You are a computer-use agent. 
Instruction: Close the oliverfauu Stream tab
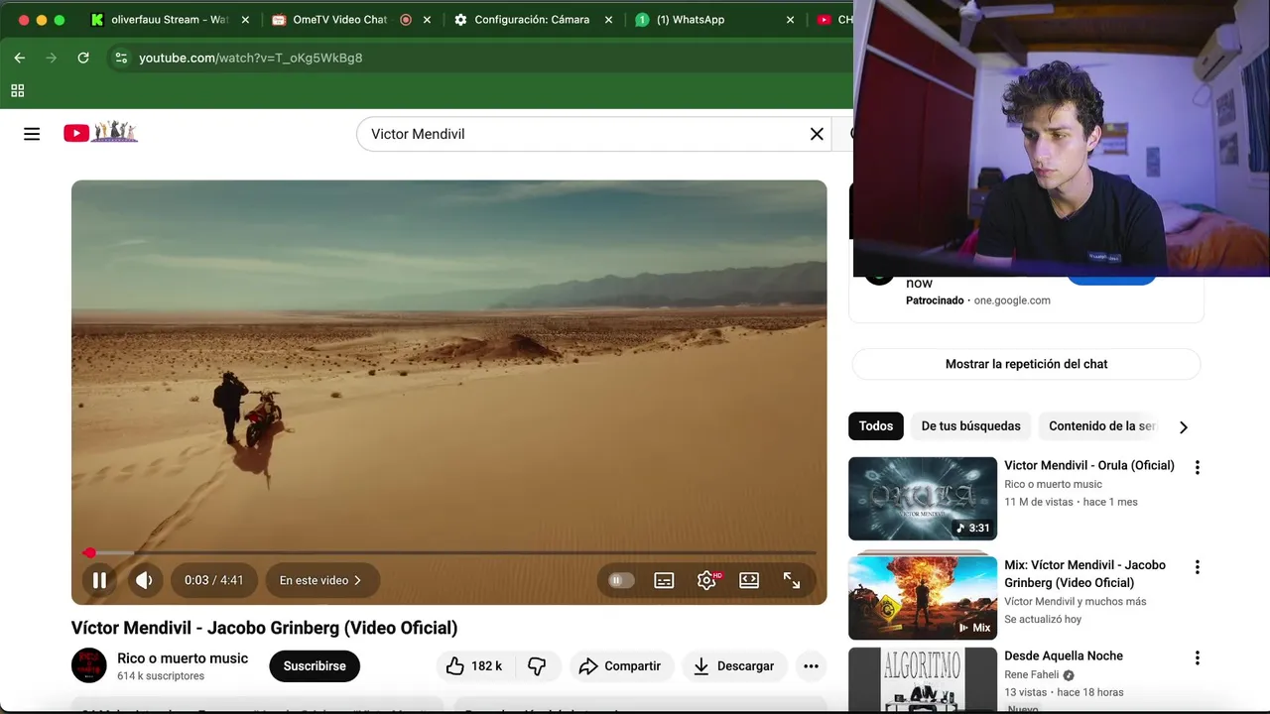coord(245,20)
